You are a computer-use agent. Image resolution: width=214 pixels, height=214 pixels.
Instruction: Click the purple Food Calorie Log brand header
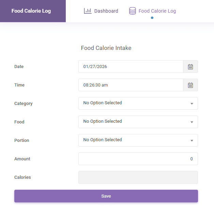[31, 11]
